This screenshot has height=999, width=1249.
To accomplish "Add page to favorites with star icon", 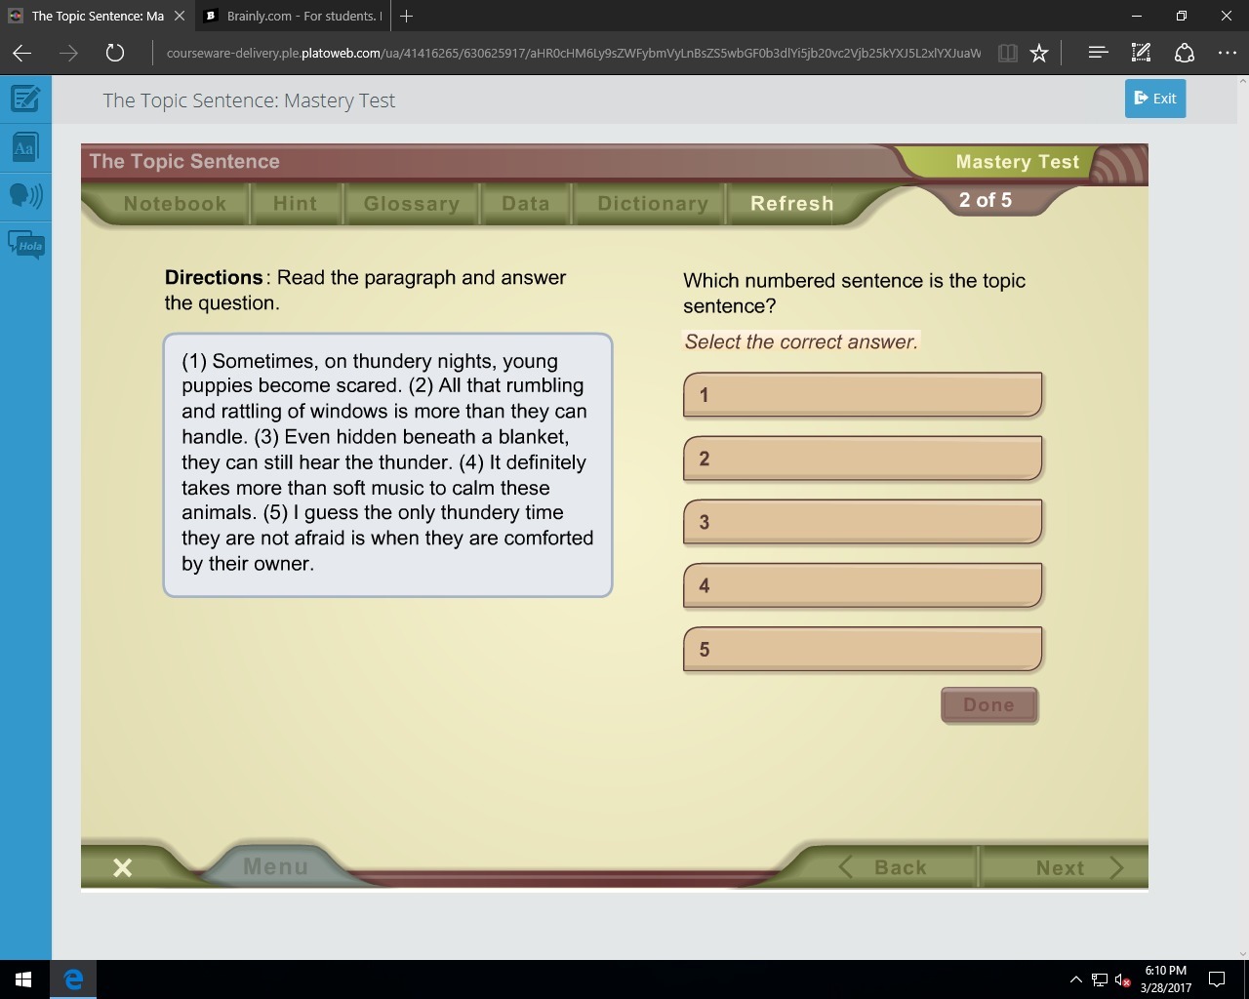I will [x=1039, y=53].
